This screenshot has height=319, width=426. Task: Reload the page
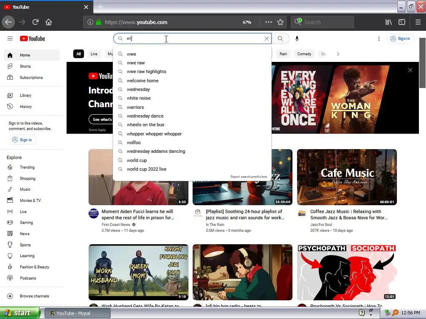tap(35, 22)
